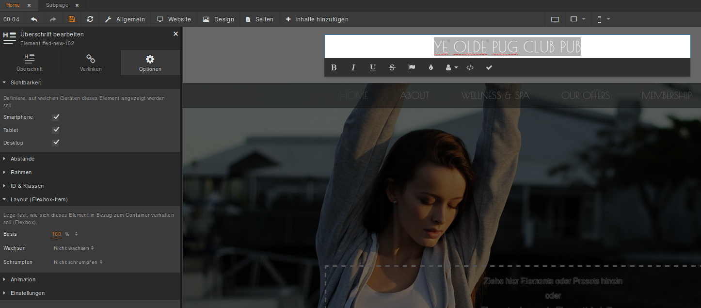
Task: Click WELLNESS & SPA navigation link
Action: (x=495, y=96)
